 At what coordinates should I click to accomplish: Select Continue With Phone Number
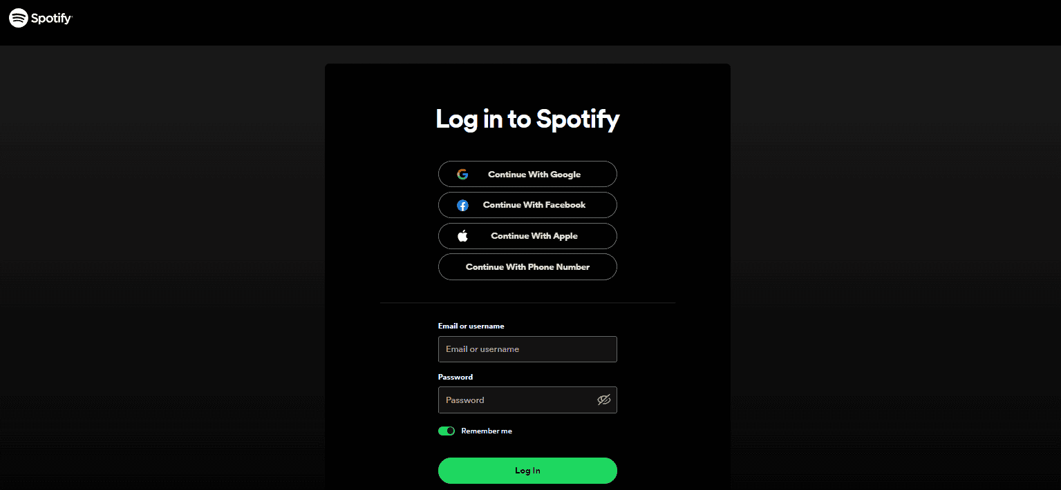click(x=527, y=266)
